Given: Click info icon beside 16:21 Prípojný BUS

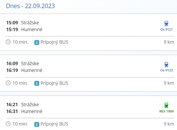Looking at the screenshot, I should [37, 124].
